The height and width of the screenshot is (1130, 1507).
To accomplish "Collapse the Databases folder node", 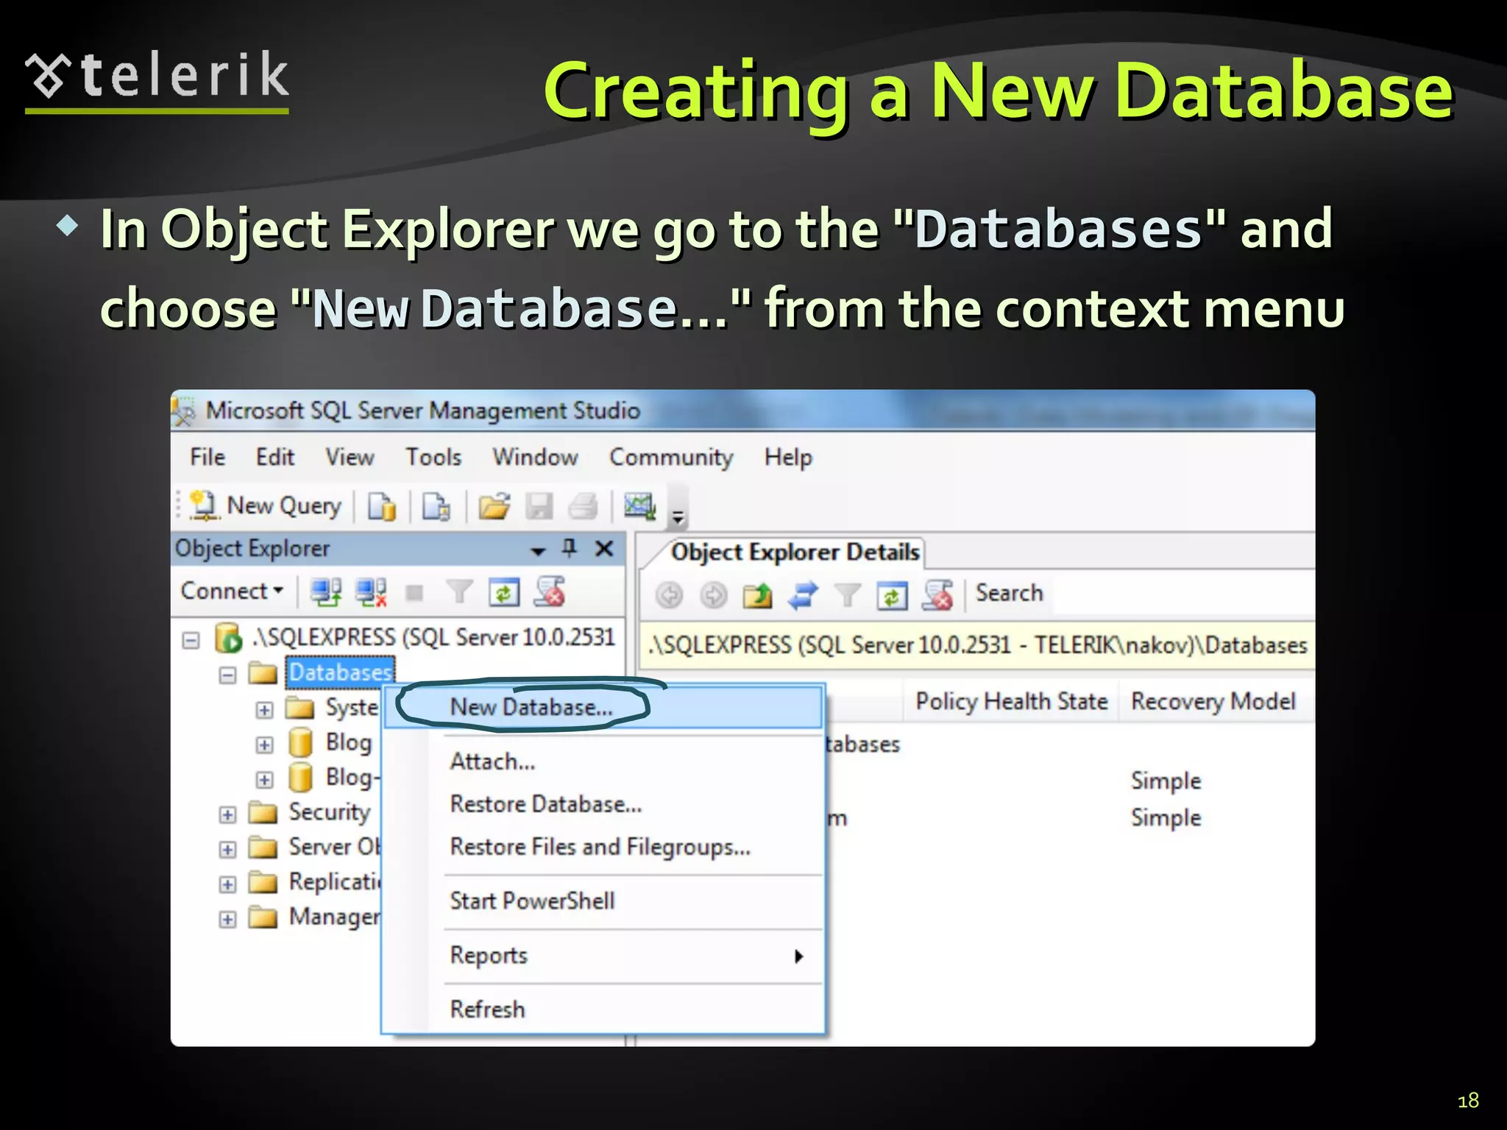I will point(228,675).
